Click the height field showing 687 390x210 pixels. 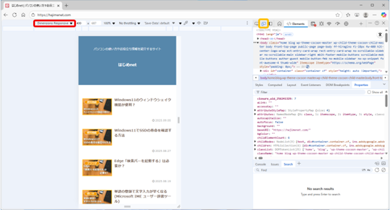[x=95, y=24]
